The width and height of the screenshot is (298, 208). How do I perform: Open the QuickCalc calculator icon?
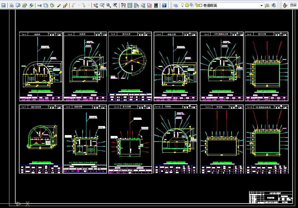click(156, 5)
